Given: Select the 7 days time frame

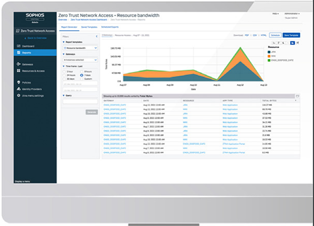Looking at the screenshot, I should [x=82, y=75].
